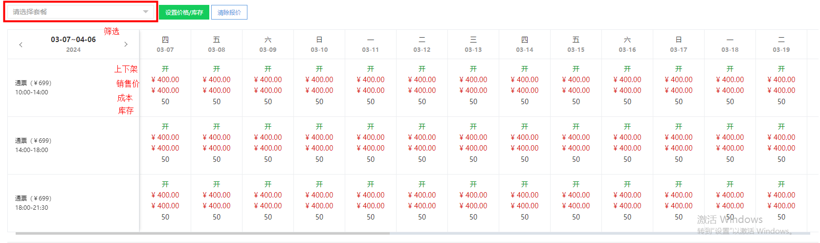Toggle 开 status for 03-07 10:00-14:00 slot
The height and width of the screenshot is (243, 820).
tap(165, 69)
